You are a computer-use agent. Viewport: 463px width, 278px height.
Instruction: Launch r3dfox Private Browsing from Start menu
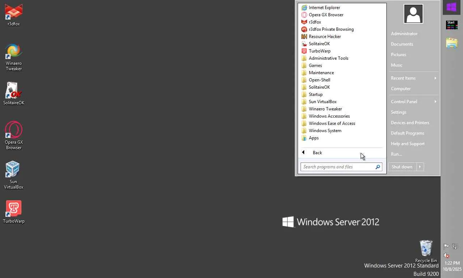(342, 29)
